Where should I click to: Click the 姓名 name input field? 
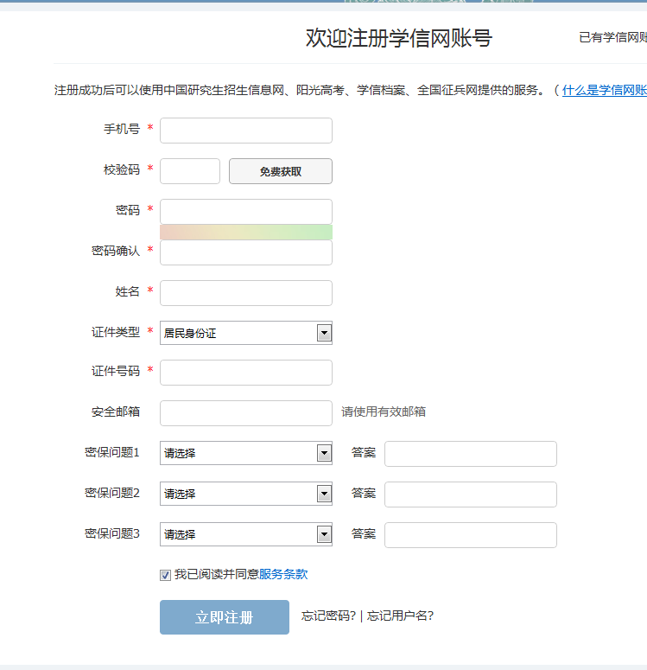245,293
